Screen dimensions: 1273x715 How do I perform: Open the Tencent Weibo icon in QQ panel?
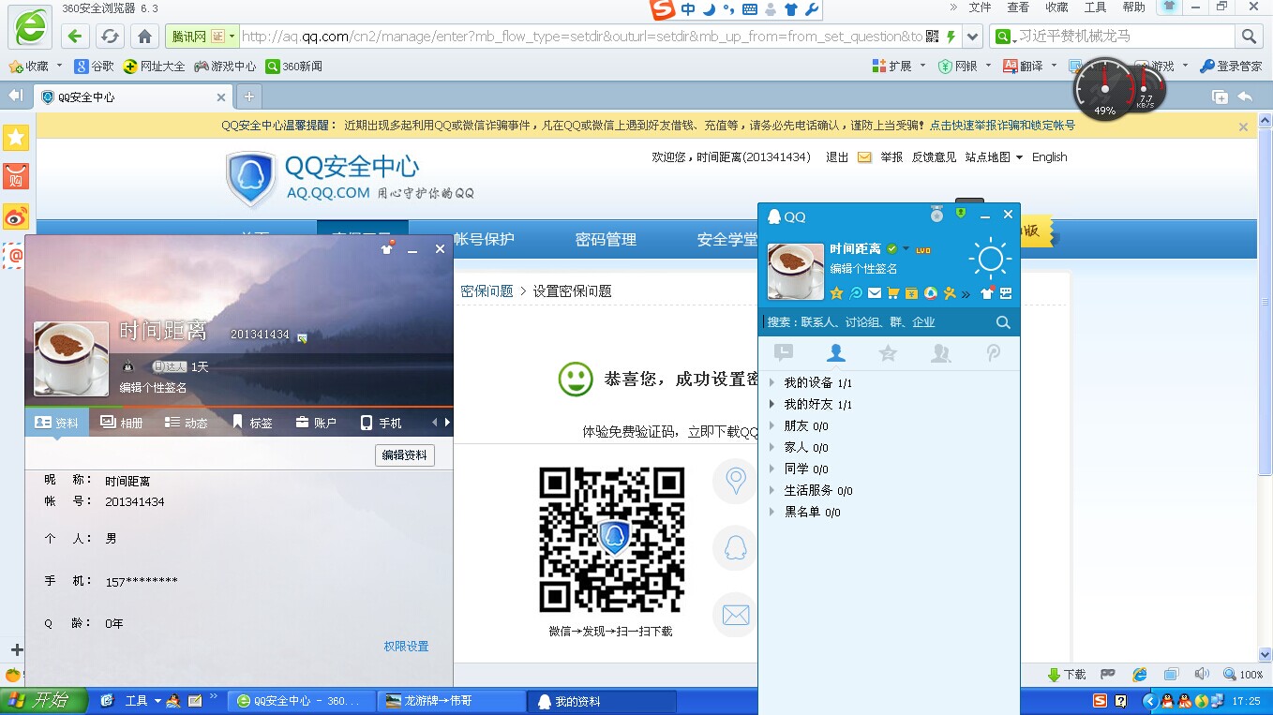point(856,293)
